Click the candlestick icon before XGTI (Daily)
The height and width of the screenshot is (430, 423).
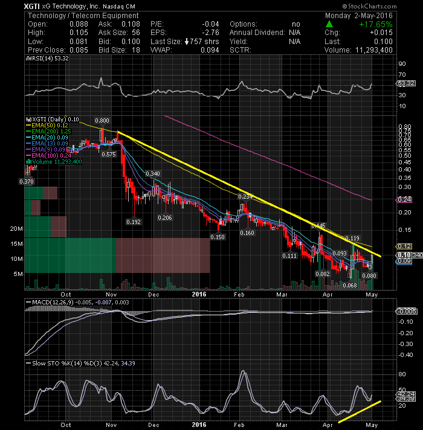coord(29,120)
